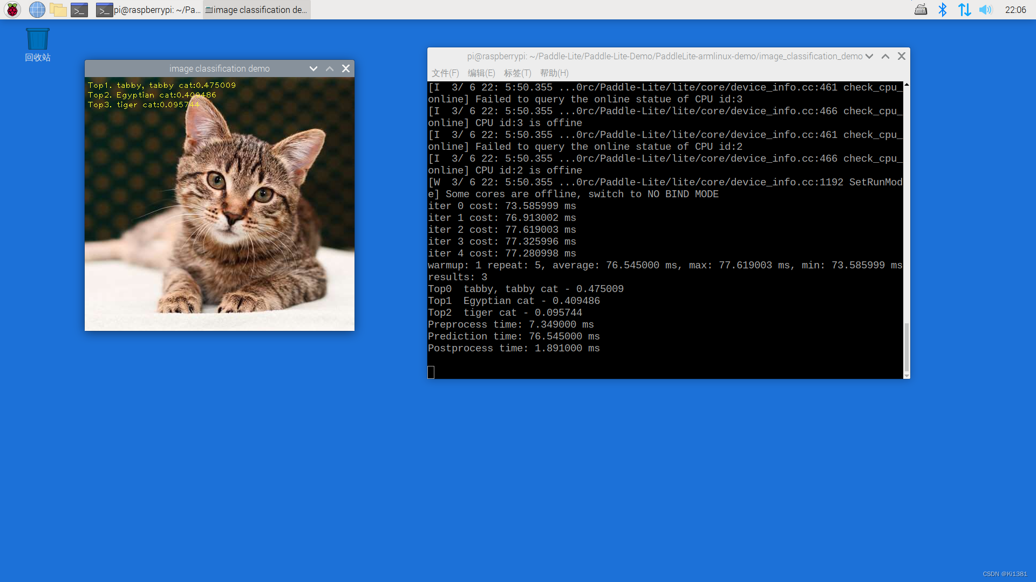This screenshot has height=582, width=1036.
Task: Focus the pi@raspberrypi taskbar window entry
Action: 148,10
